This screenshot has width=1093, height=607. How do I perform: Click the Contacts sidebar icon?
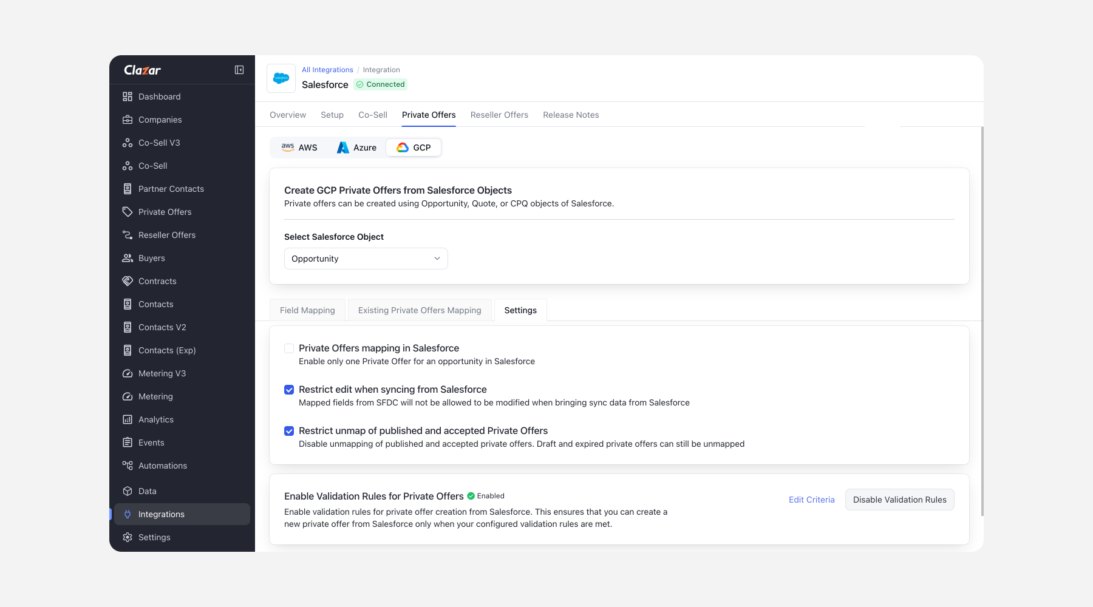128,304
